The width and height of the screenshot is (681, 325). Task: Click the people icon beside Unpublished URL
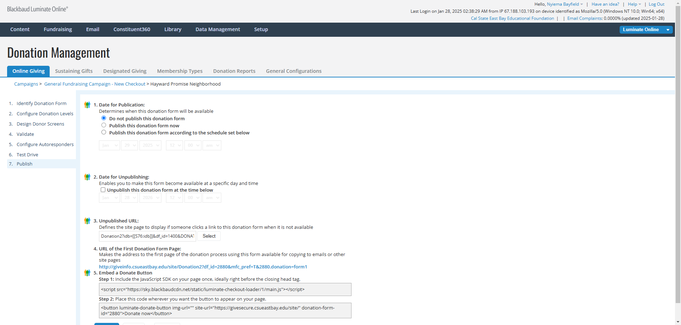(x=87, y=221)
